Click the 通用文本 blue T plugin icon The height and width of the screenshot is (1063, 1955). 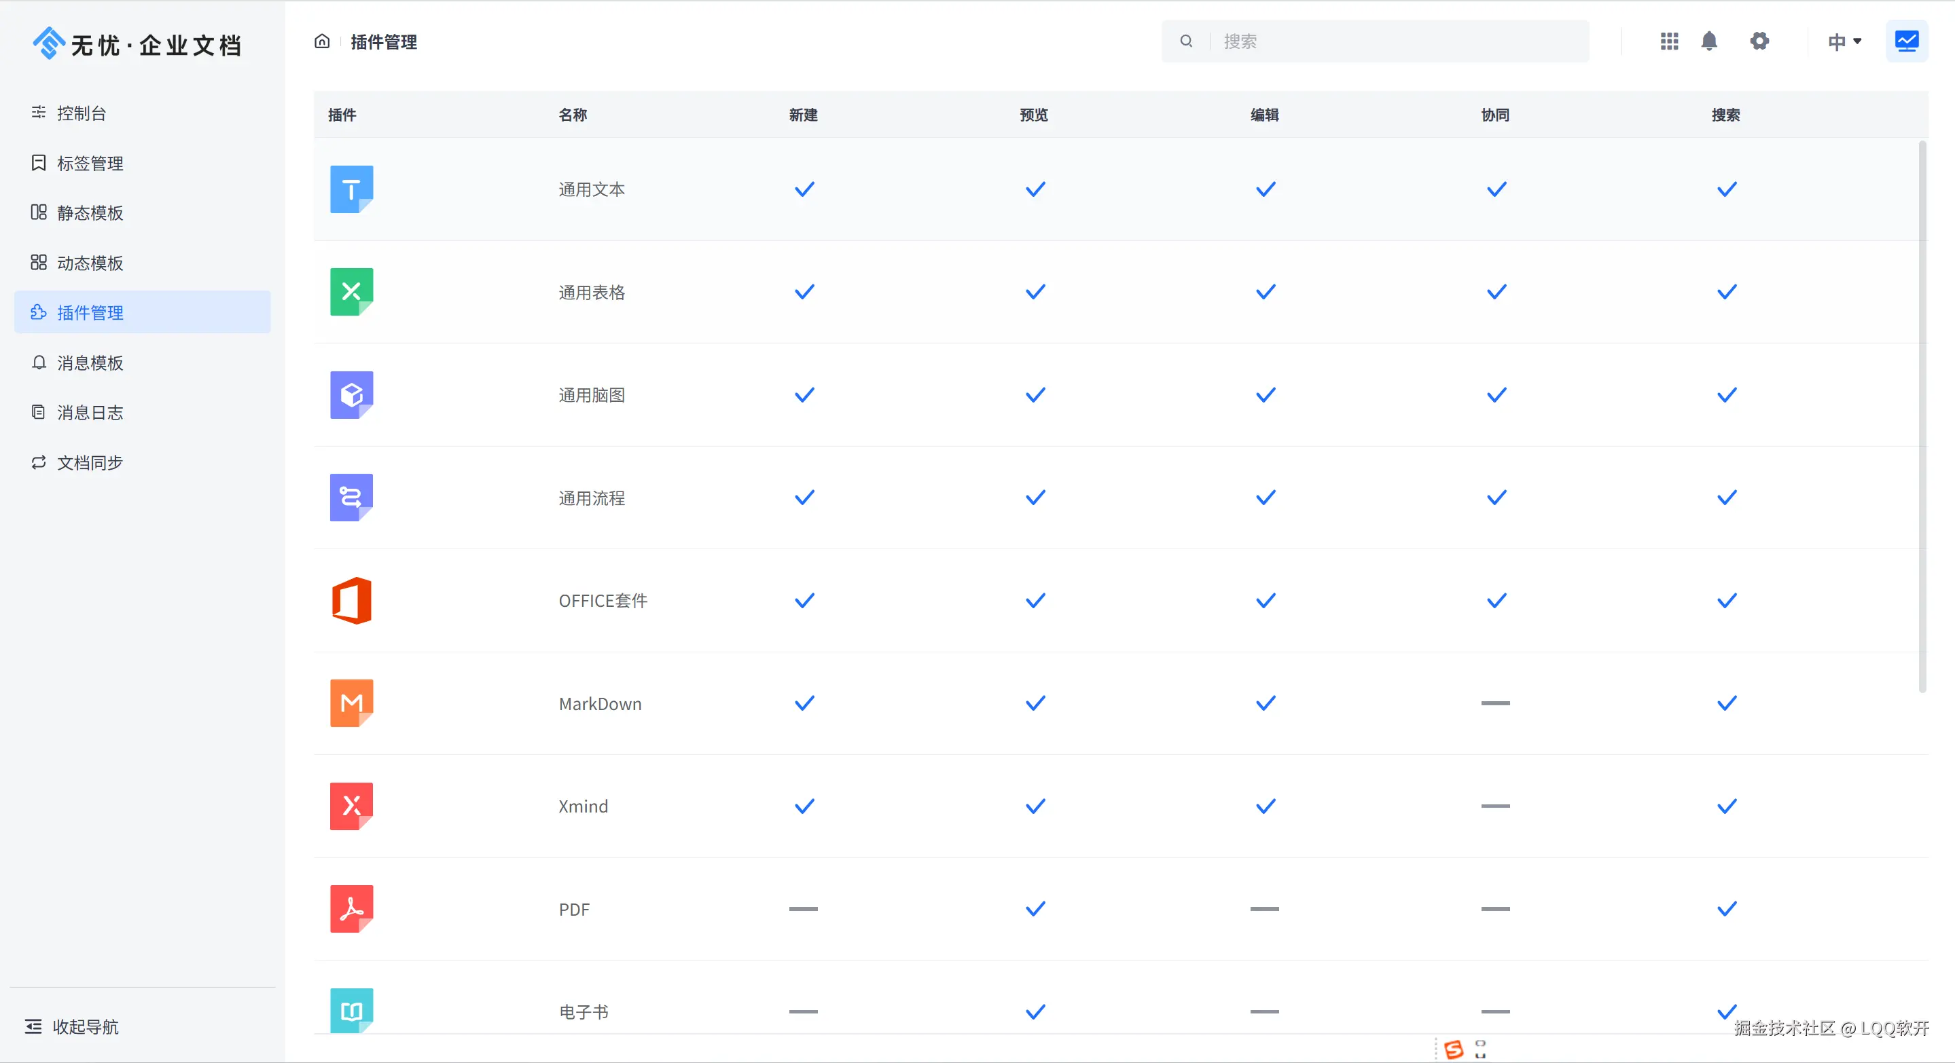351,189
